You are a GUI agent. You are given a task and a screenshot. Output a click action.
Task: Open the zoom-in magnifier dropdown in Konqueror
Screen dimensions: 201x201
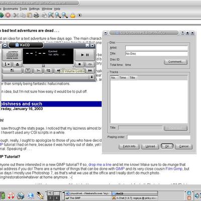point(58,15)
